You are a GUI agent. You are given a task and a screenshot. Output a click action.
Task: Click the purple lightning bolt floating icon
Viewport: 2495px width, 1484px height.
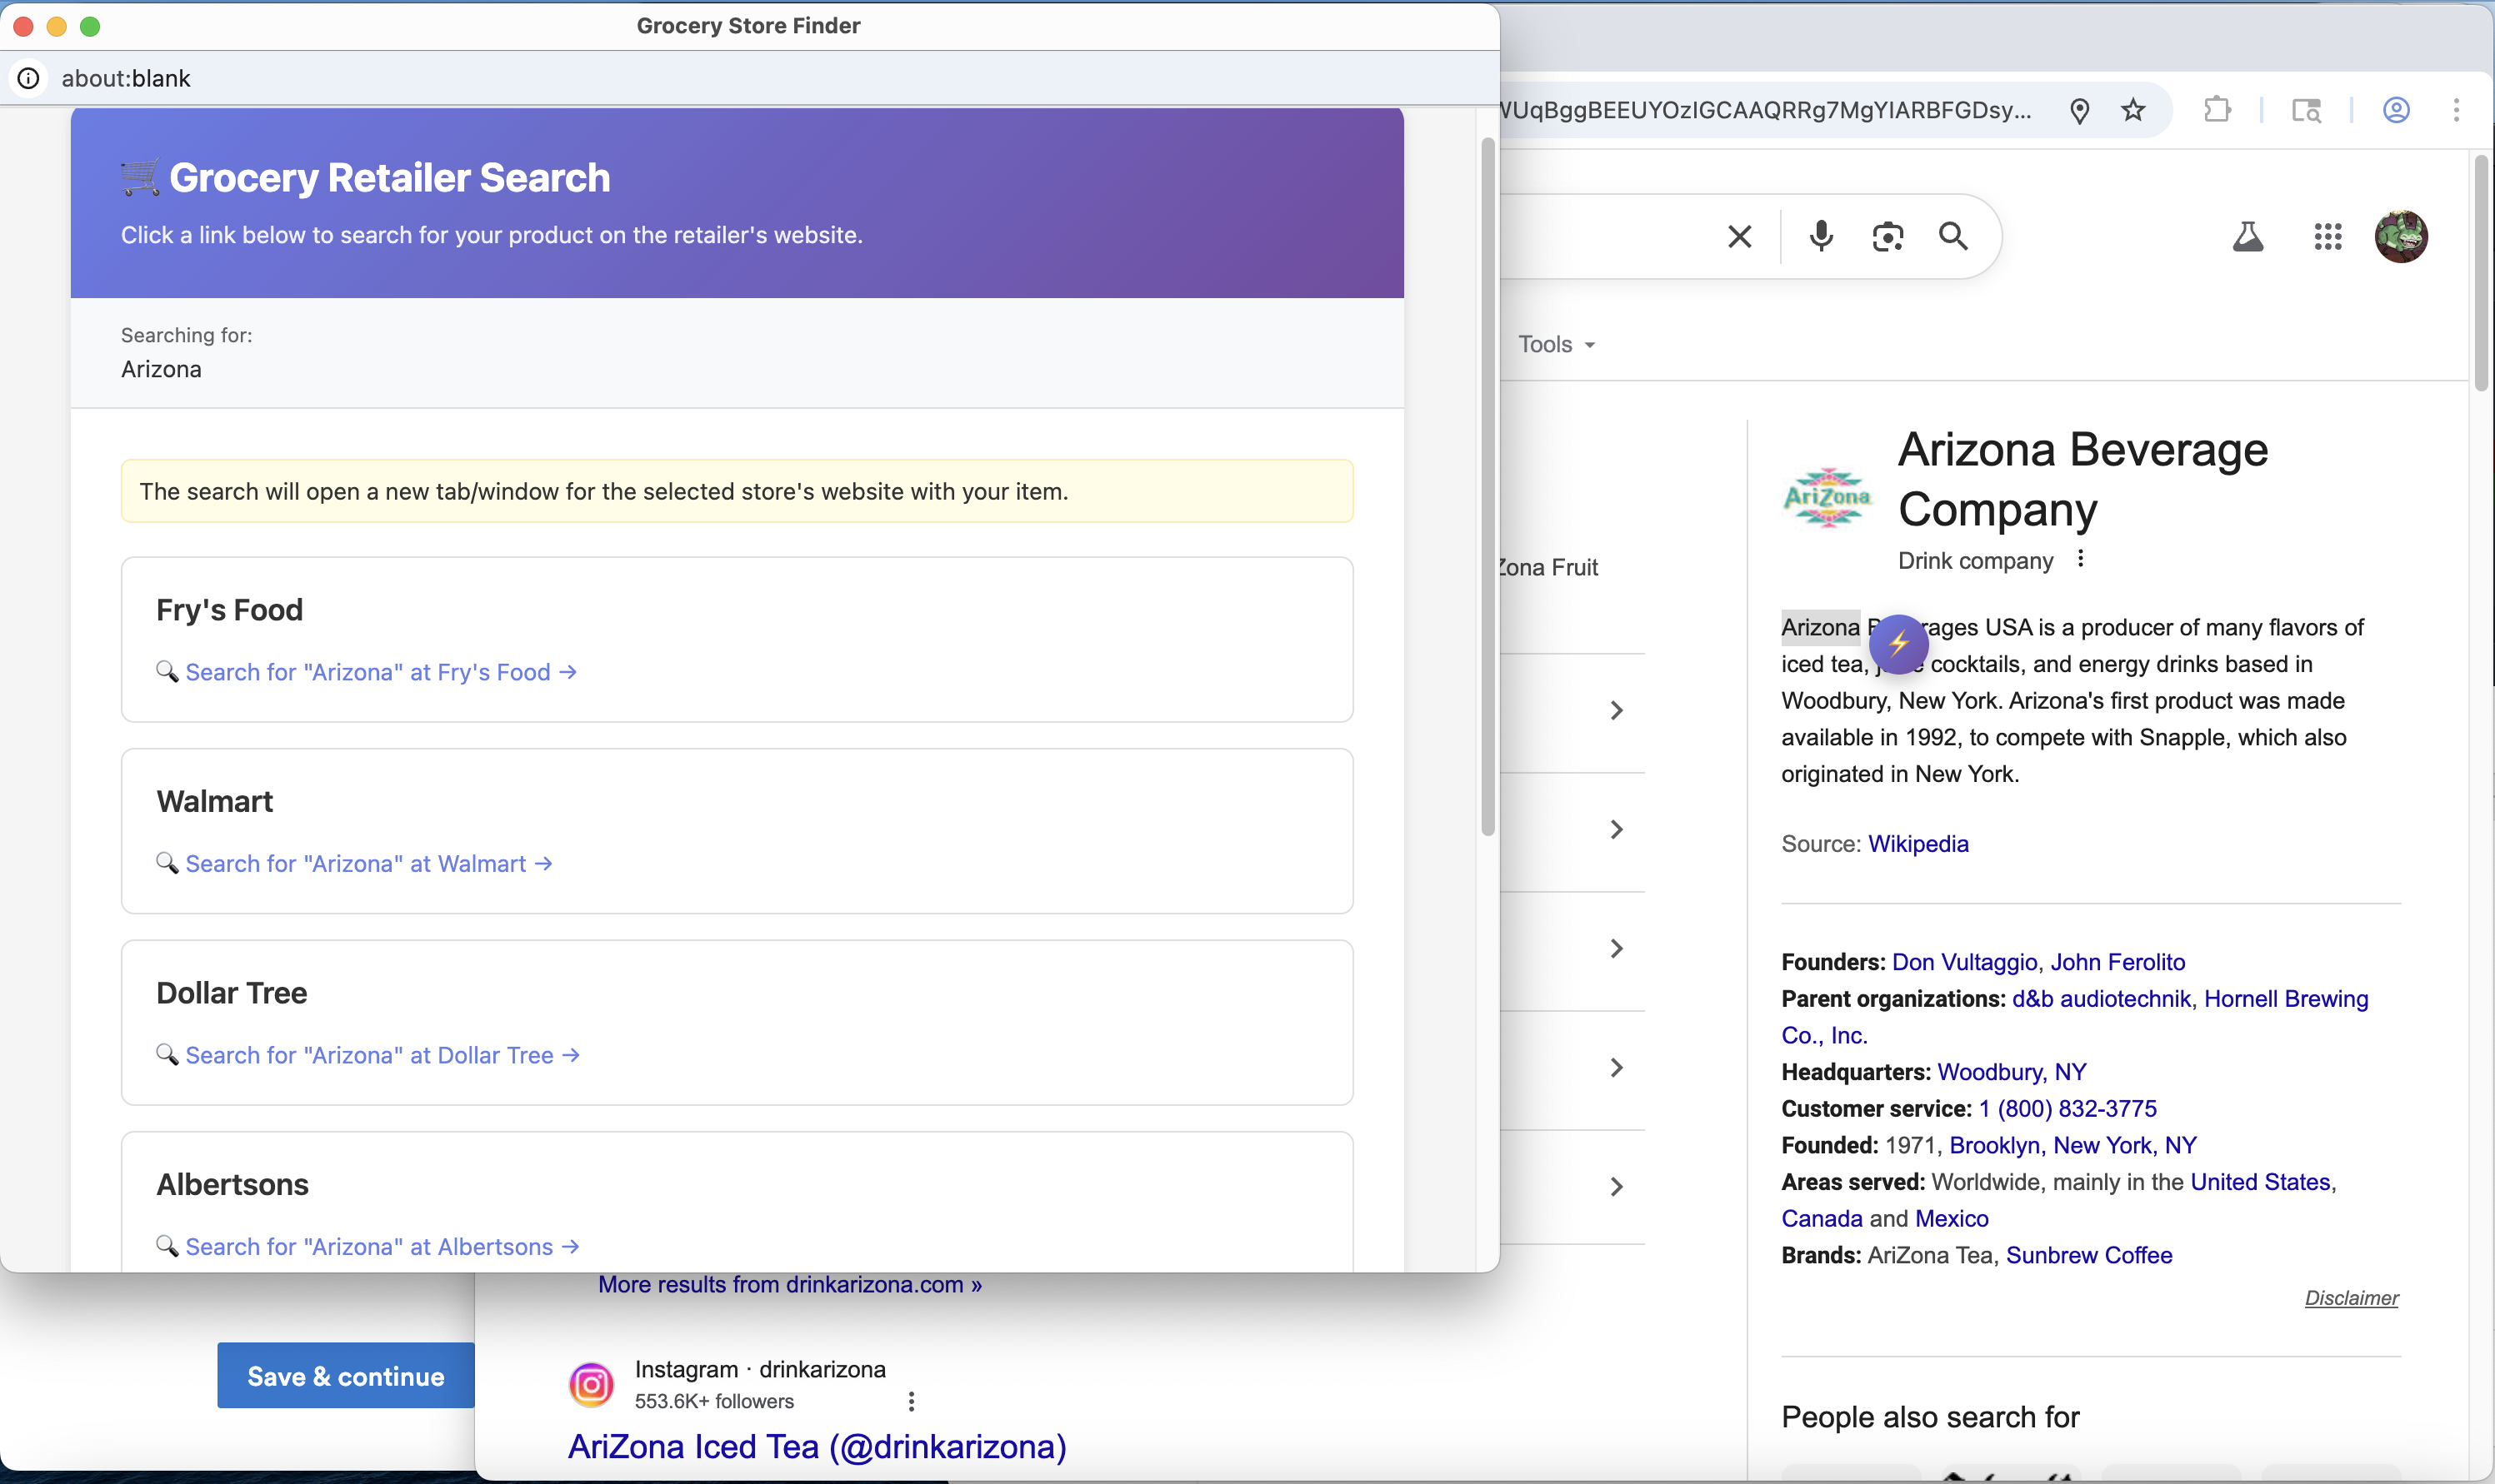1897,643
